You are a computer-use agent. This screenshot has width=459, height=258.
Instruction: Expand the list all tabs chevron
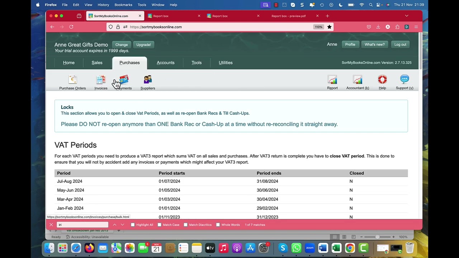click(x=407, y=16)
